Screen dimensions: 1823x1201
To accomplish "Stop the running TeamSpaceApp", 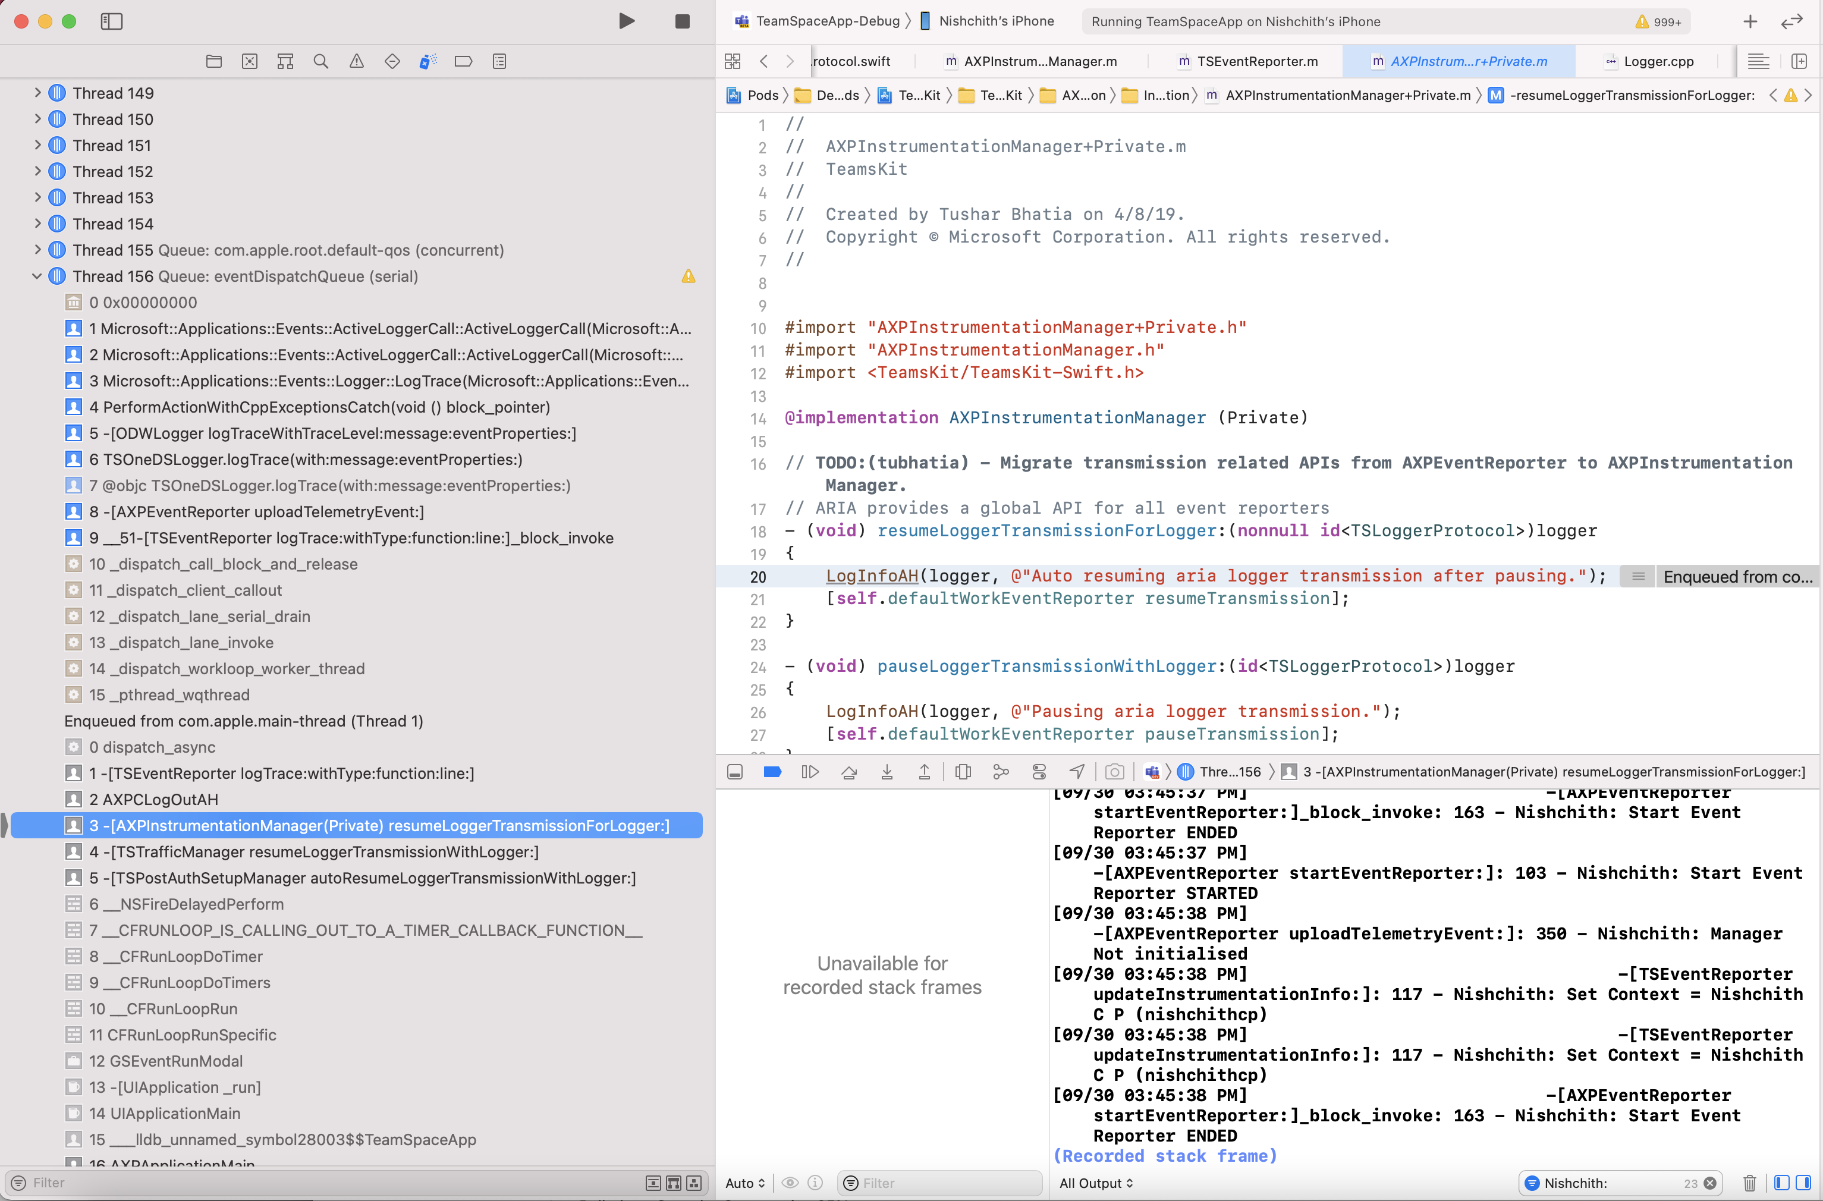I will point(681,21).
